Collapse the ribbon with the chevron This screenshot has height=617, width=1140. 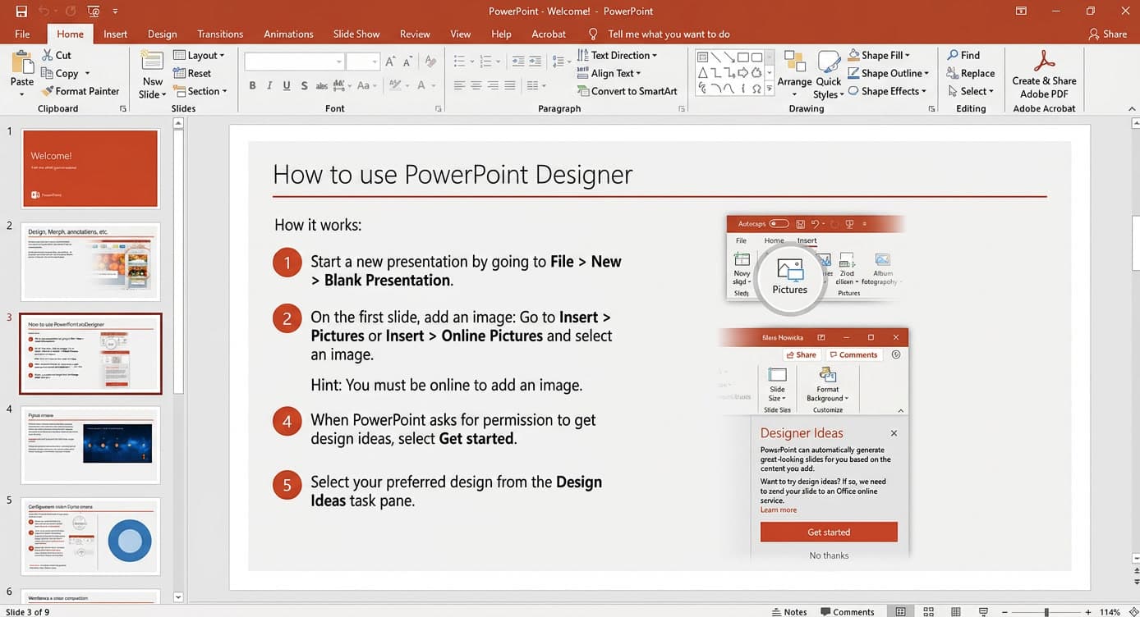click(x=1132, y=108)
